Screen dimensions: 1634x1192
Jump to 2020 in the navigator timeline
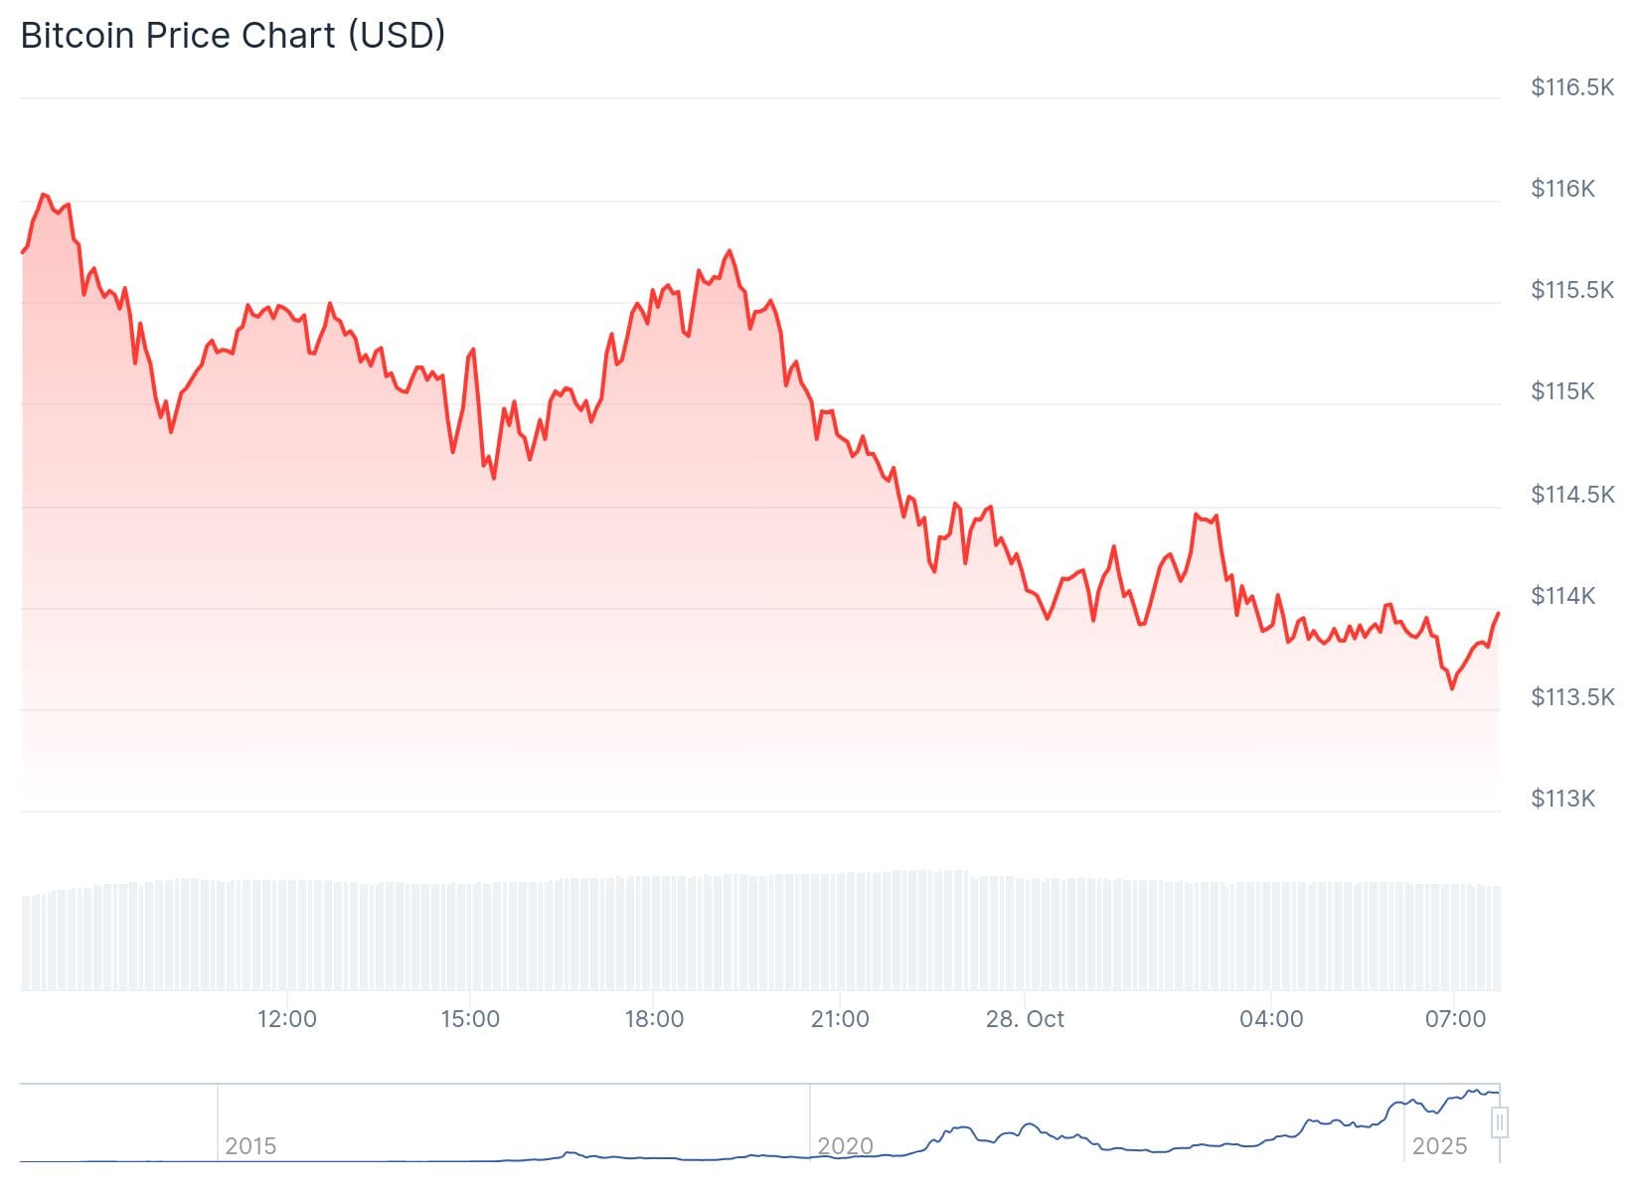pos(845,1146)
